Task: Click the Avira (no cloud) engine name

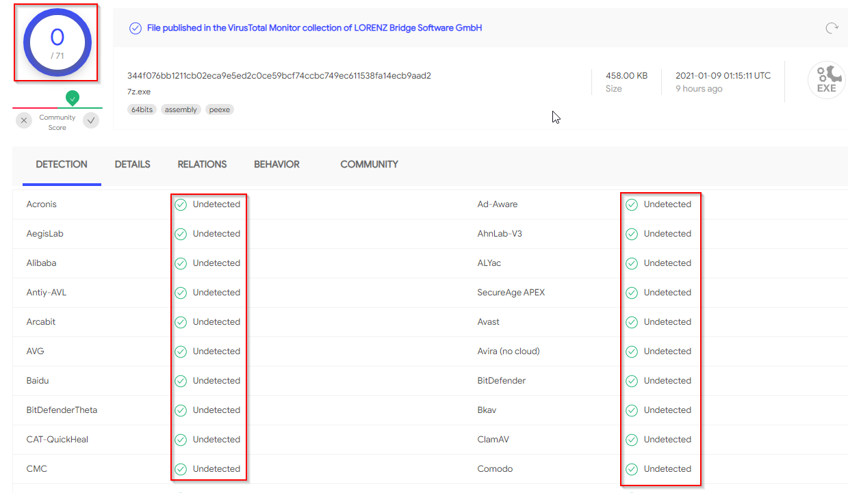Action: [x=509, y=351]
